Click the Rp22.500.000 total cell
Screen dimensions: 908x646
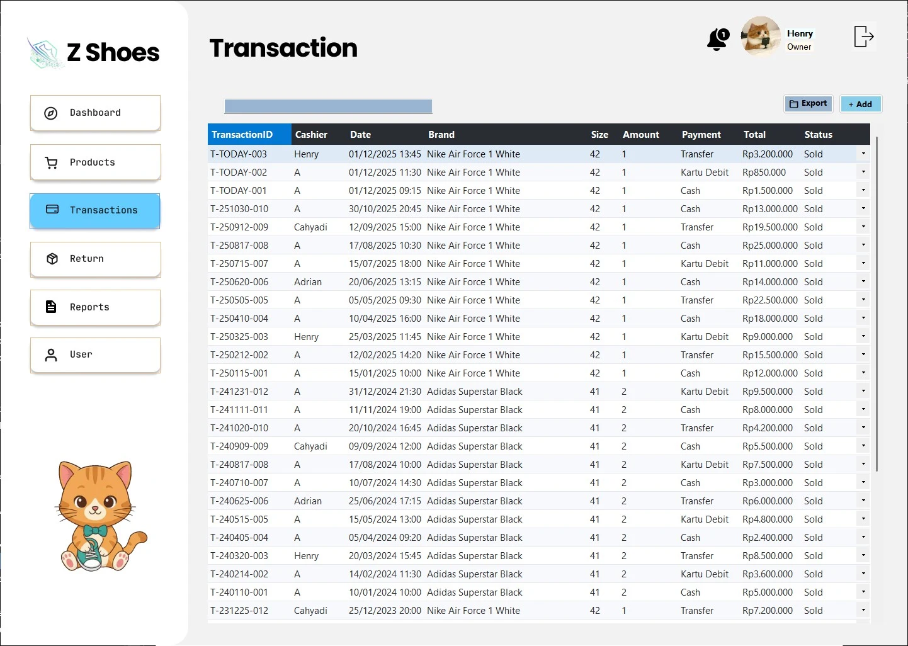[x=770, y=300]
